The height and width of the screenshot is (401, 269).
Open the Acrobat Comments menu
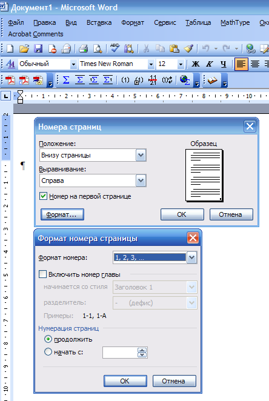(x=36, y=34)
